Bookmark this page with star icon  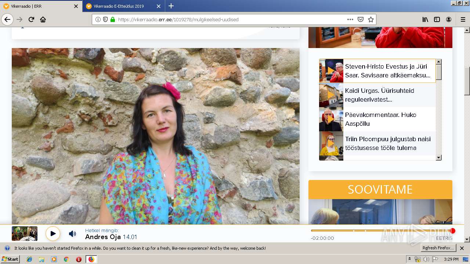(x=371, y=19)
